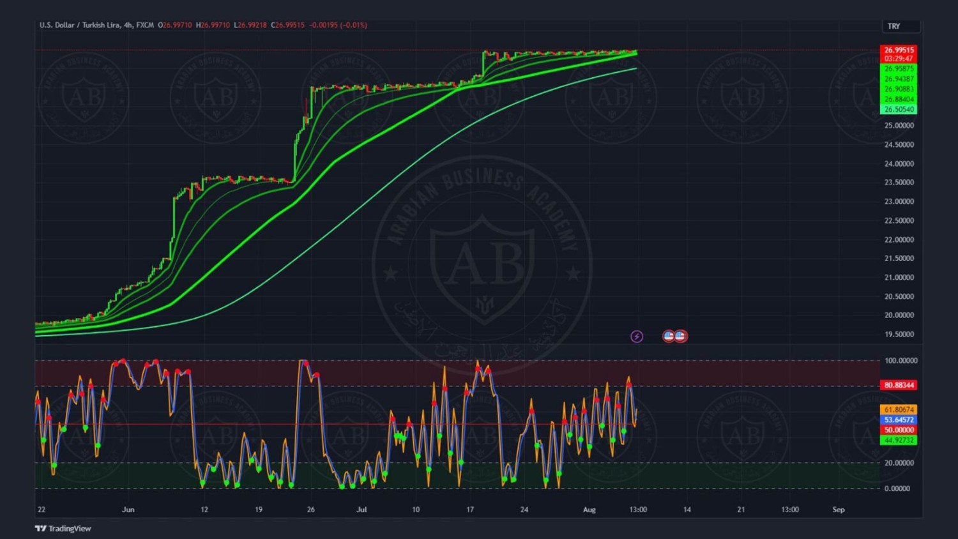Image resolution: width=958 pixels, height=539 pixels.
Task: Click the 19 date on time axis
Action: click(259, 510)
